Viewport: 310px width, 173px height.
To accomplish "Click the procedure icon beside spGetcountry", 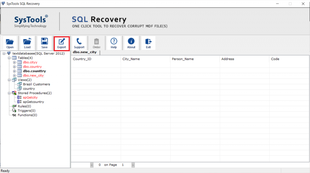I will 19,102.
